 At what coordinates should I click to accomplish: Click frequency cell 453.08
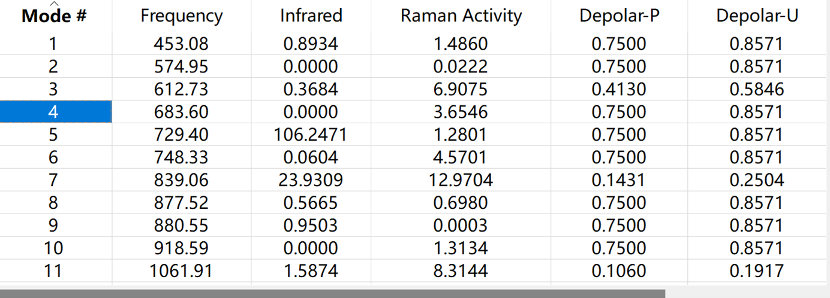pyautogui.click(x=181, y=44)
